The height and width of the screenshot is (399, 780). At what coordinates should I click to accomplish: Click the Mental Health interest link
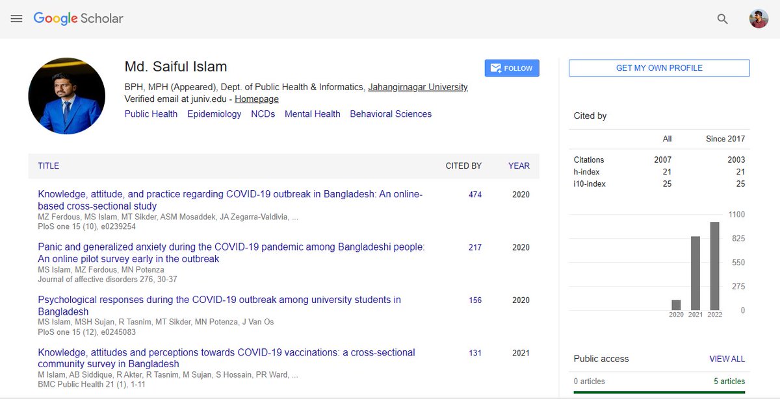[312, 114]
